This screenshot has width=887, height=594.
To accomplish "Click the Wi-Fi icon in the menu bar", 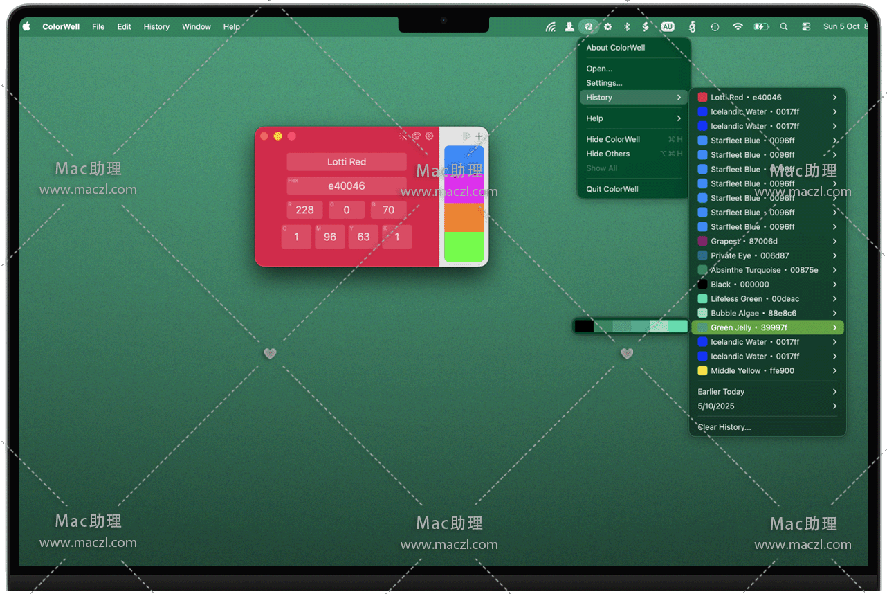I will (738, 27).
